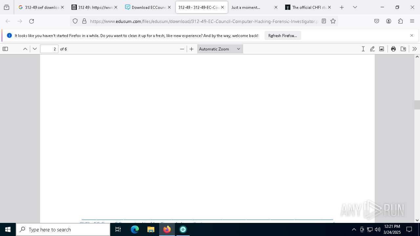420x236 pixels.
Task: Close the '312-49 oef download' Google tab
Action: [x=62, y=7]
